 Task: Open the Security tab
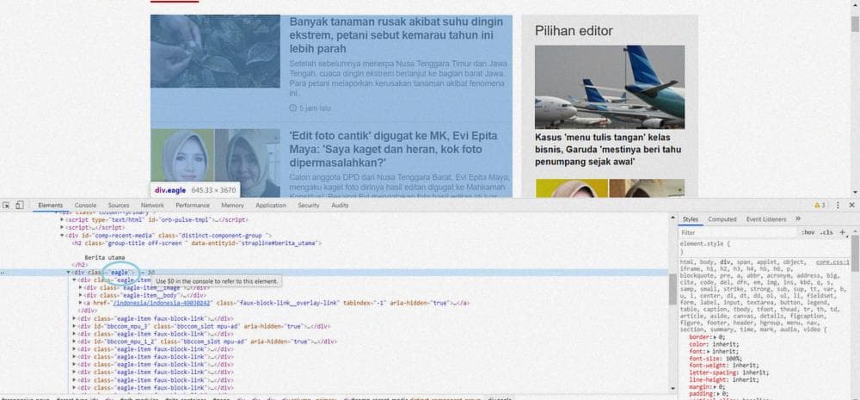tap(309, 206)
